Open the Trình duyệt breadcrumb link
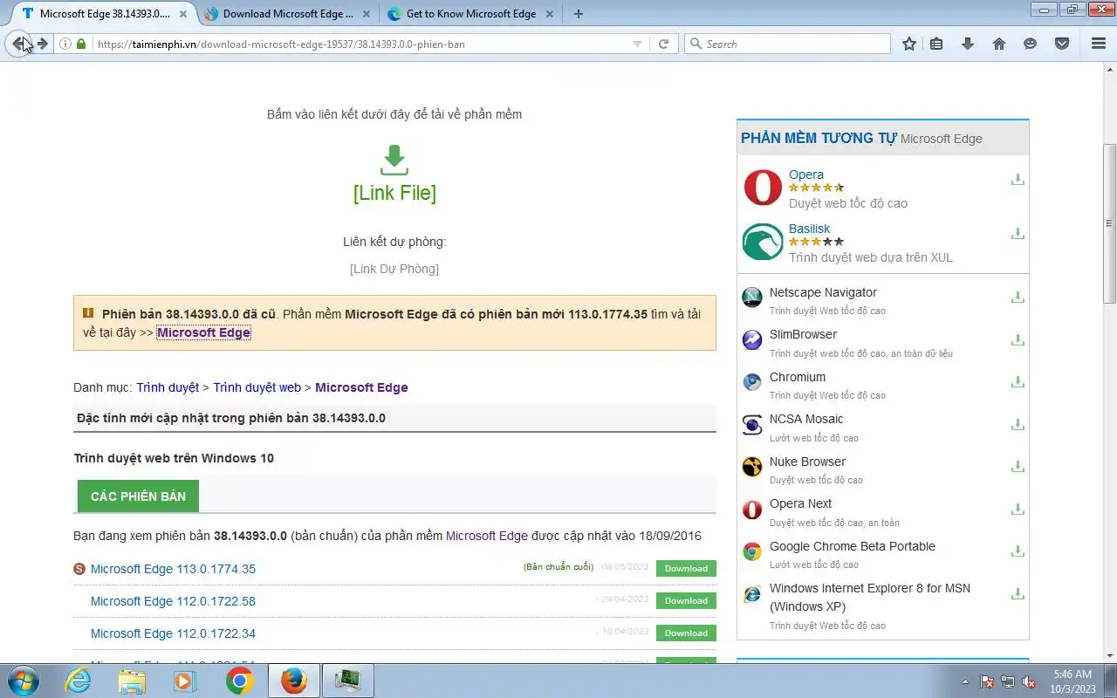This screenshot has width=1117, height=698. [168, 387]
